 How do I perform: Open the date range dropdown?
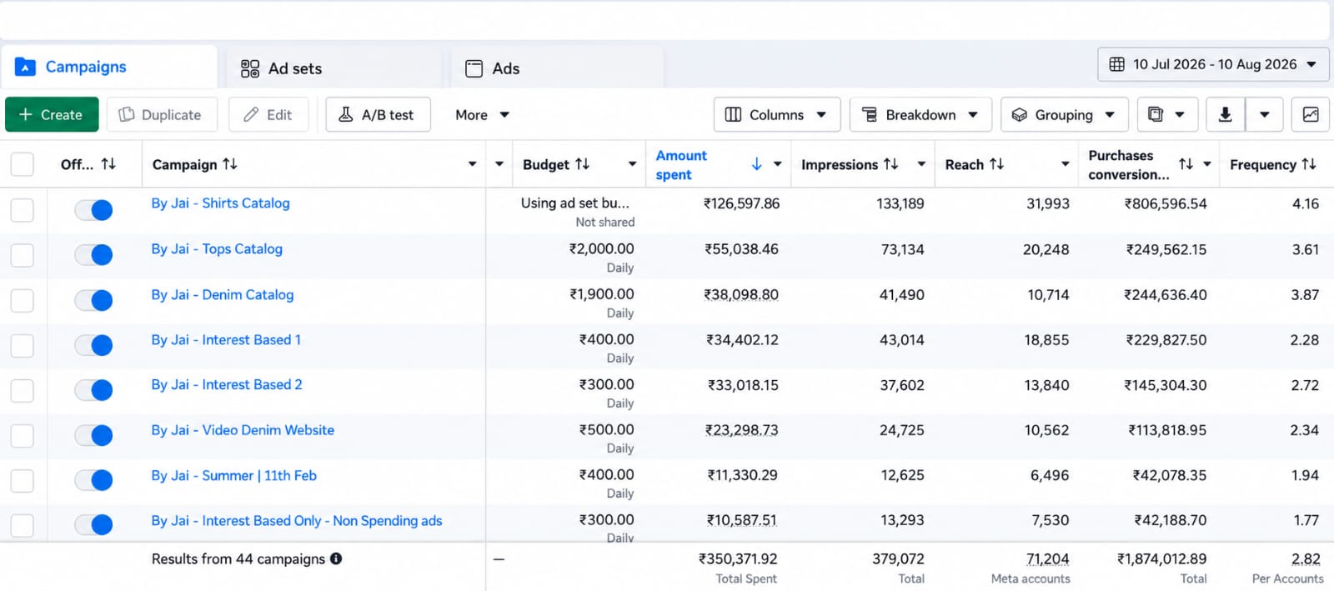[x=1213, y=64]
